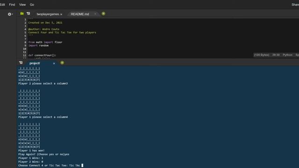This screenshot has width=299, height=168.
Task: Click the '@author: Andre Couto' comment line
Action: click(43, 29)
